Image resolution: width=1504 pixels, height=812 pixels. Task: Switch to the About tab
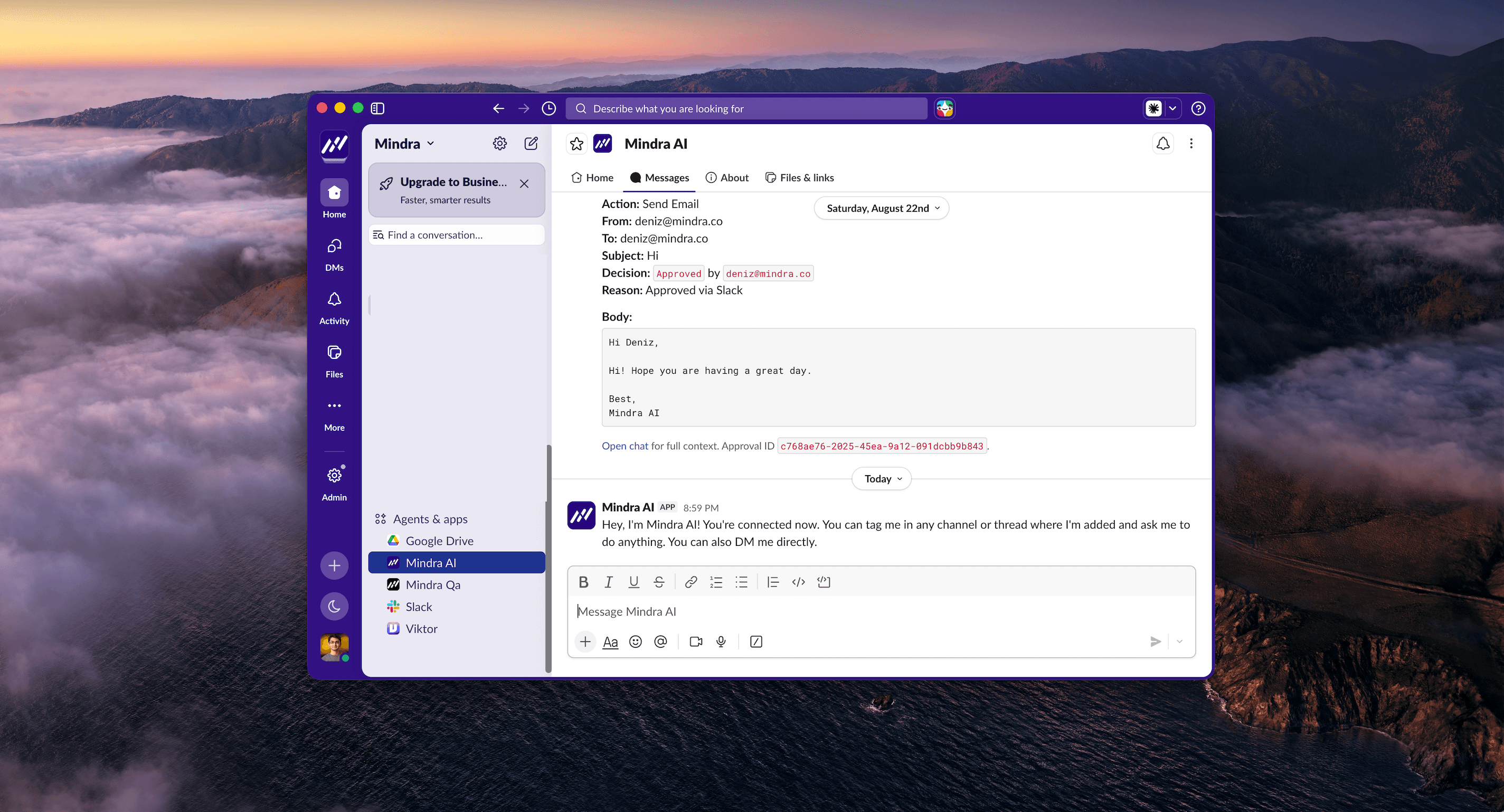coord(727,177)
